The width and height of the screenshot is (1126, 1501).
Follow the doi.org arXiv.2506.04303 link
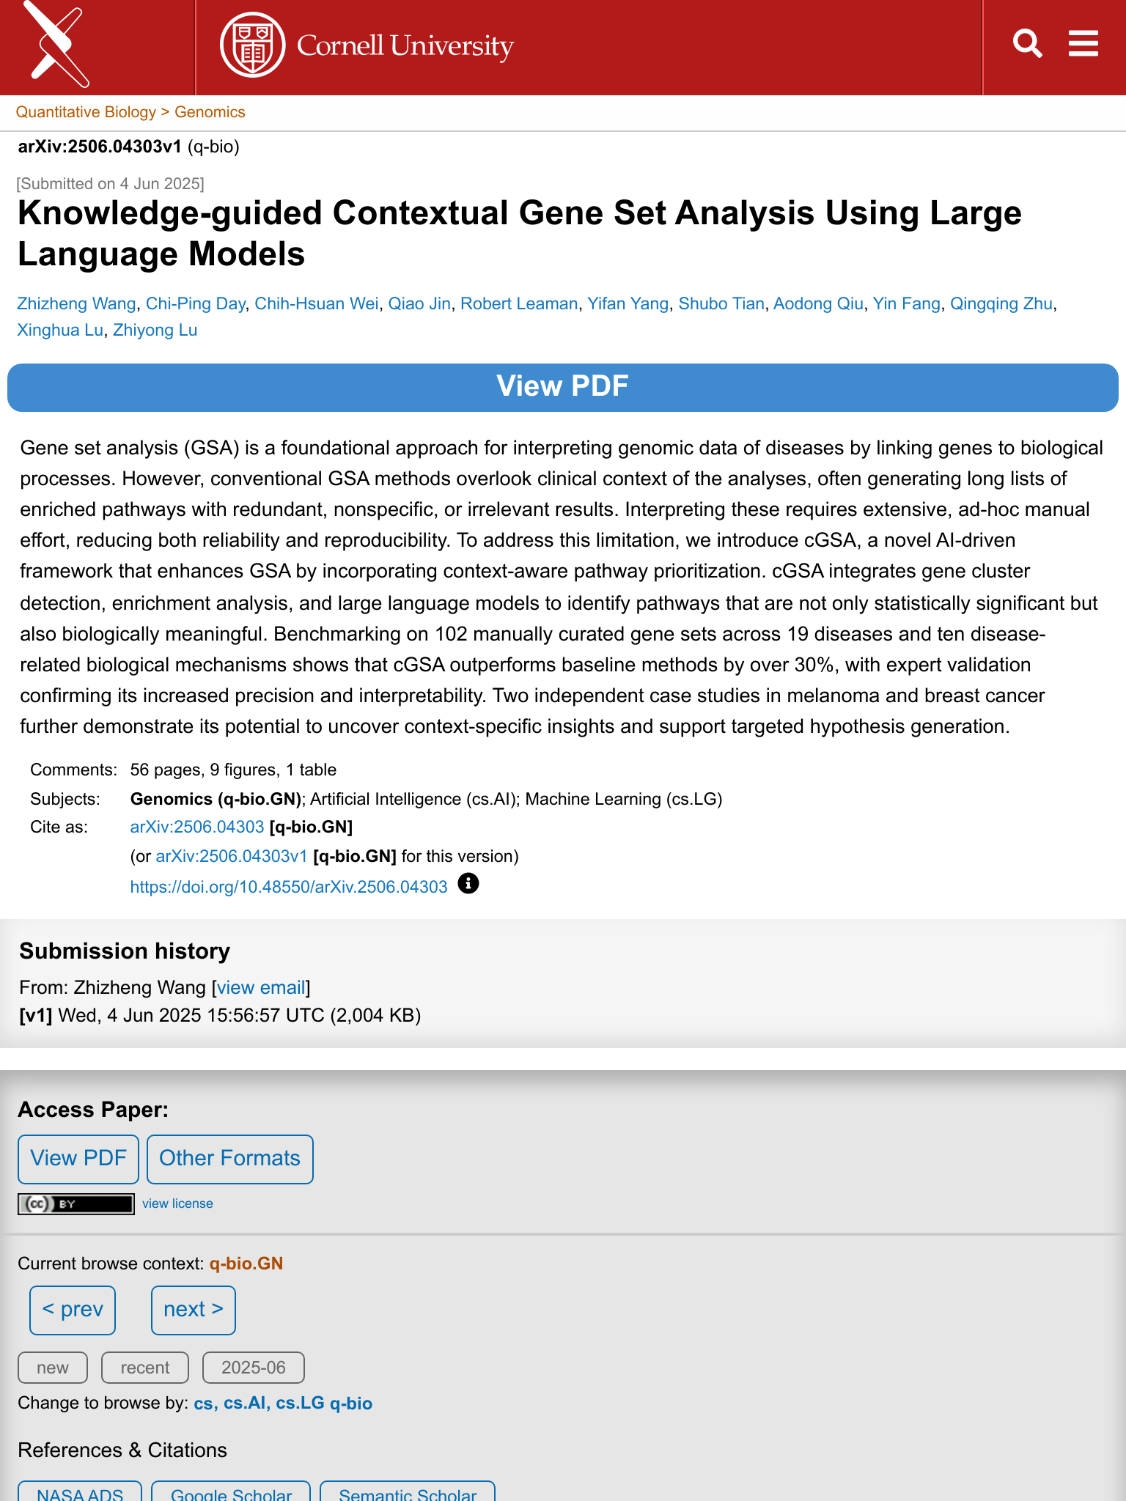(289, 887)
